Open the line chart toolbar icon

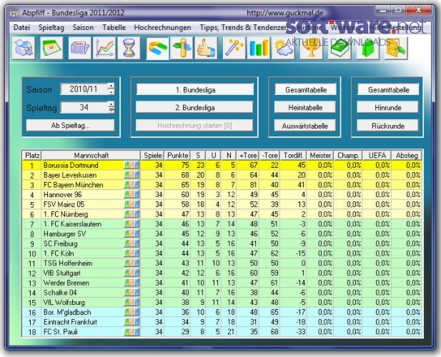coord(104,48)
